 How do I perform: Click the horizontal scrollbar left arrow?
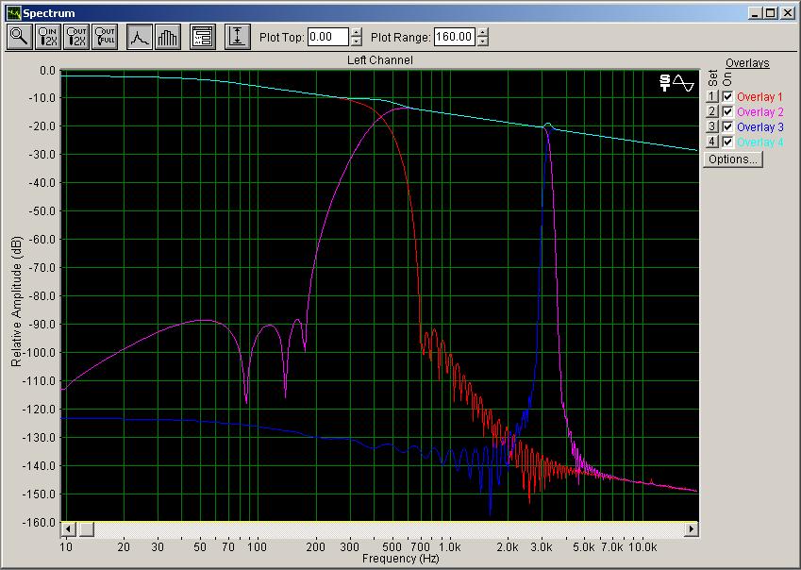coord(69,529)
